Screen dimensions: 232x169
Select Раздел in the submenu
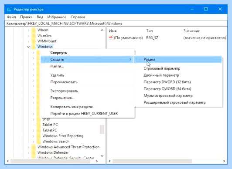(x=178, y=59)
